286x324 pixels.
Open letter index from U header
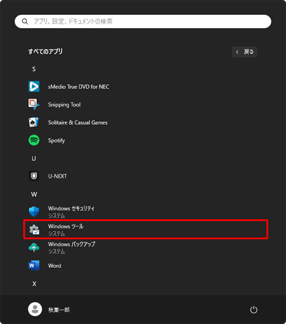[x=34, y=159]
